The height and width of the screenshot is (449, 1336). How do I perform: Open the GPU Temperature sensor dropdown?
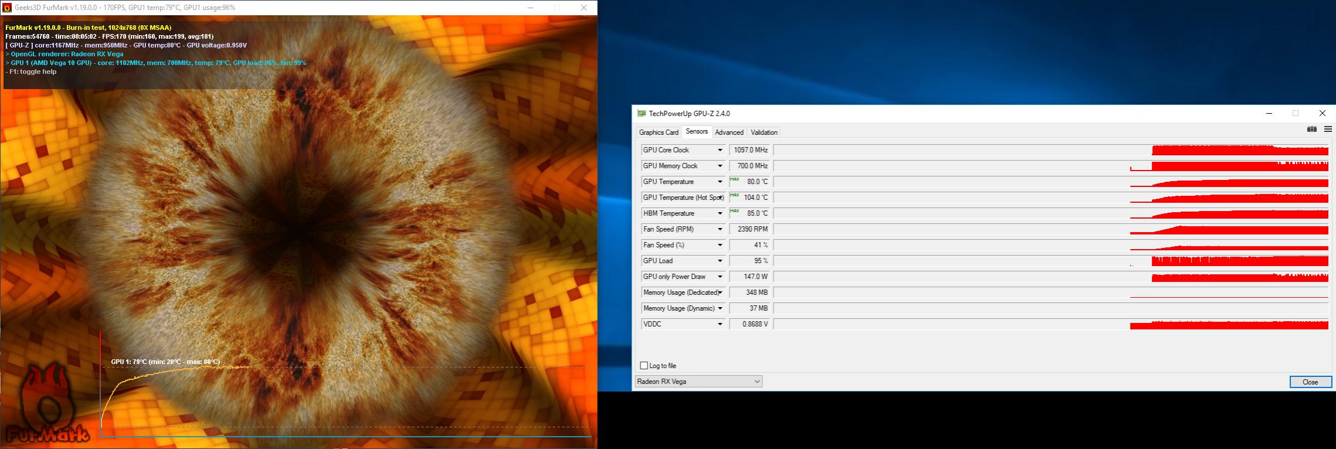pos(720,182)
